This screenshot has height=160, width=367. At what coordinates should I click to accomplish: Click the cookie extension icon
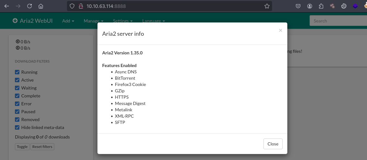click(344, 6)
